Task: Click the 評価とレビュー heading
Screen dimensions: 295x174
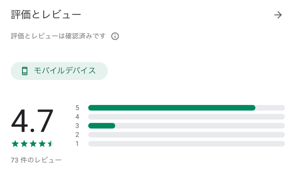Action: coord(46,15)
